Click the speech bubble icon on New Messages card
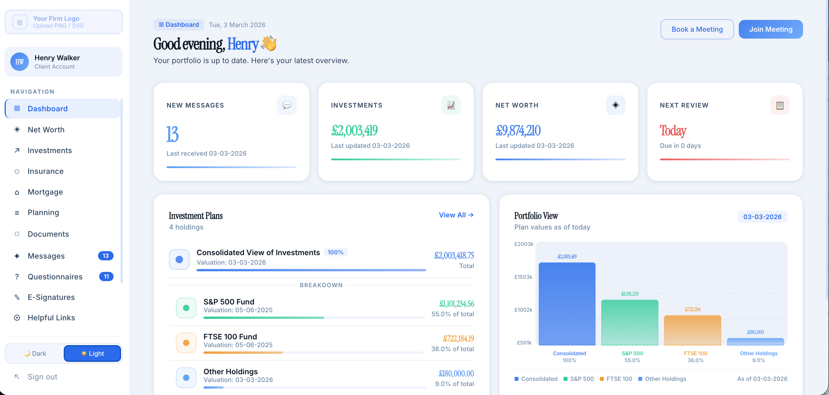Screen dimensions: 829x395 (x=287, y=105)
